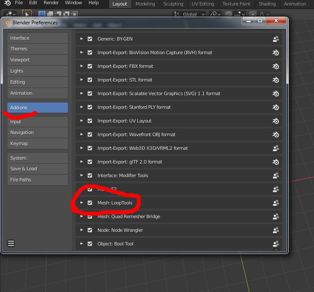Click the Blender official icon on FBX row
Image resolution: width=314 pixels, height=292 pixels.
[x=276, y=66]
